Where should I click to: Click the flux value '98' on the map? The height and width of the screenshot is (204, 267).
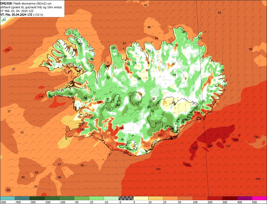coord(250,49)
